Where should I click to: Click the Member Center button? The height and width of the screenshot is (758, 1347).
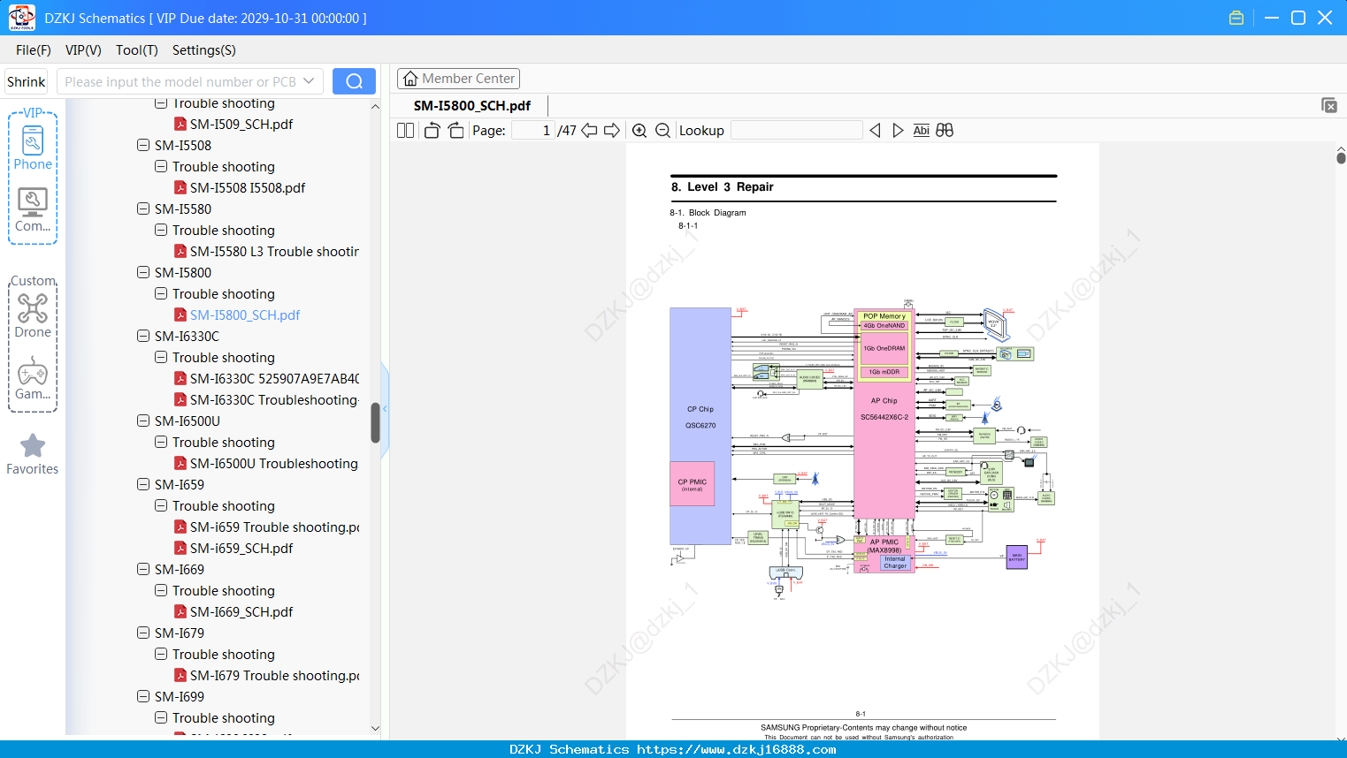458,79
